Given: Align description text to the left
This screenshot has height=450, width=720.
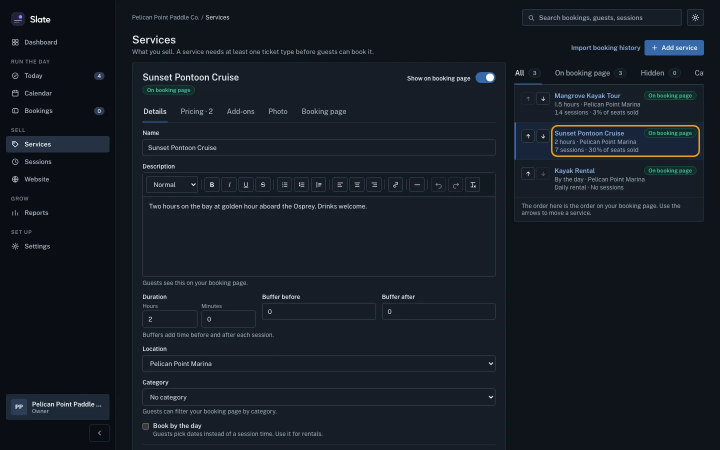Looking at the screenshot, I should click(340, 185).
